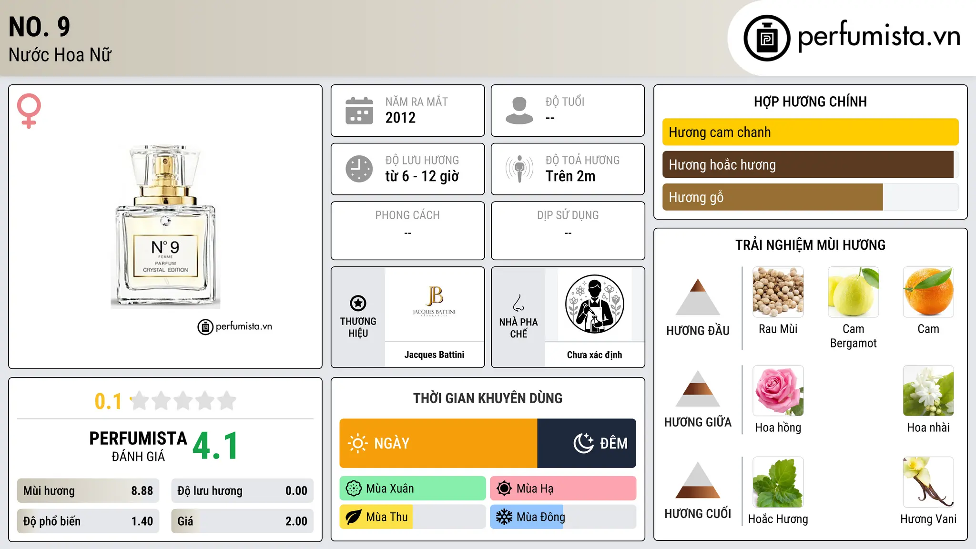The width and height of the screenshot is (976, 549).
Task: Open the Hoắc Hương patchouli note image
Action: pyautogui.click(x=778, y=482)
